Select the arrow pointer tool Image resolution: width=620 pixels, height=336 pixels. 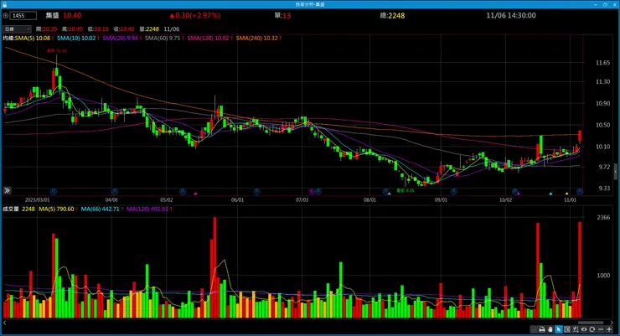(559, 329)
